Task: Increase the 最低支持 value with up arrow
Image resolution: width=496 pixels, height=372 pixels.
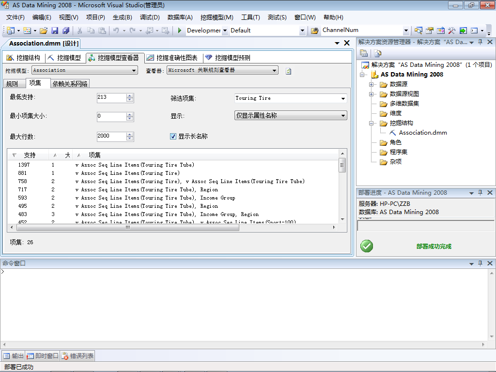Action: 130,96
